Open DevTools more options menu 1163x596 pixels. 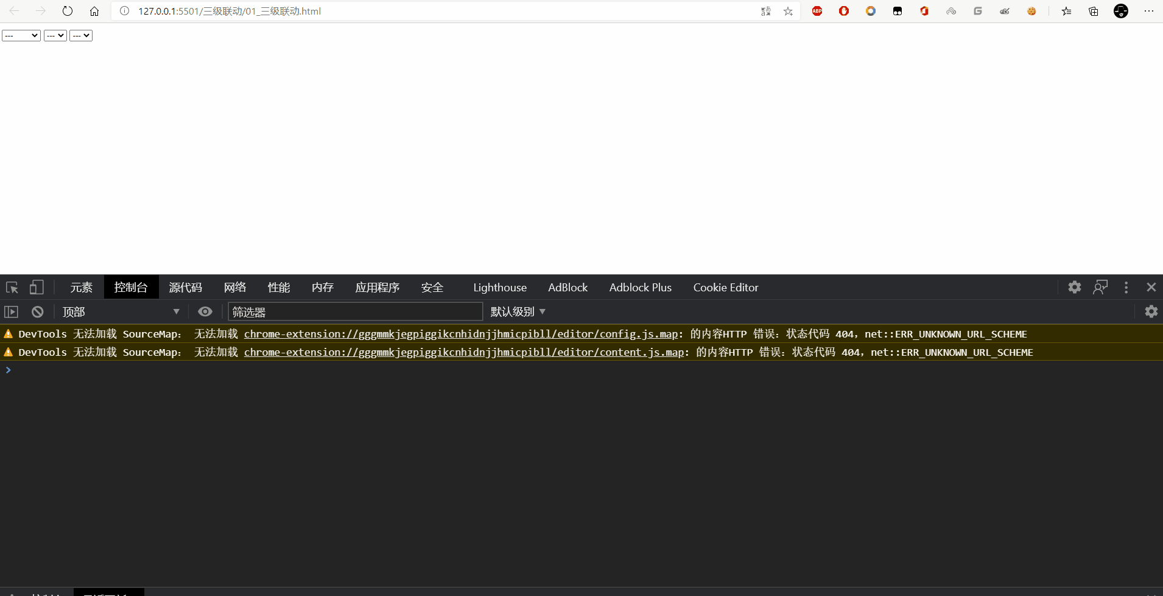point(1126,288)
